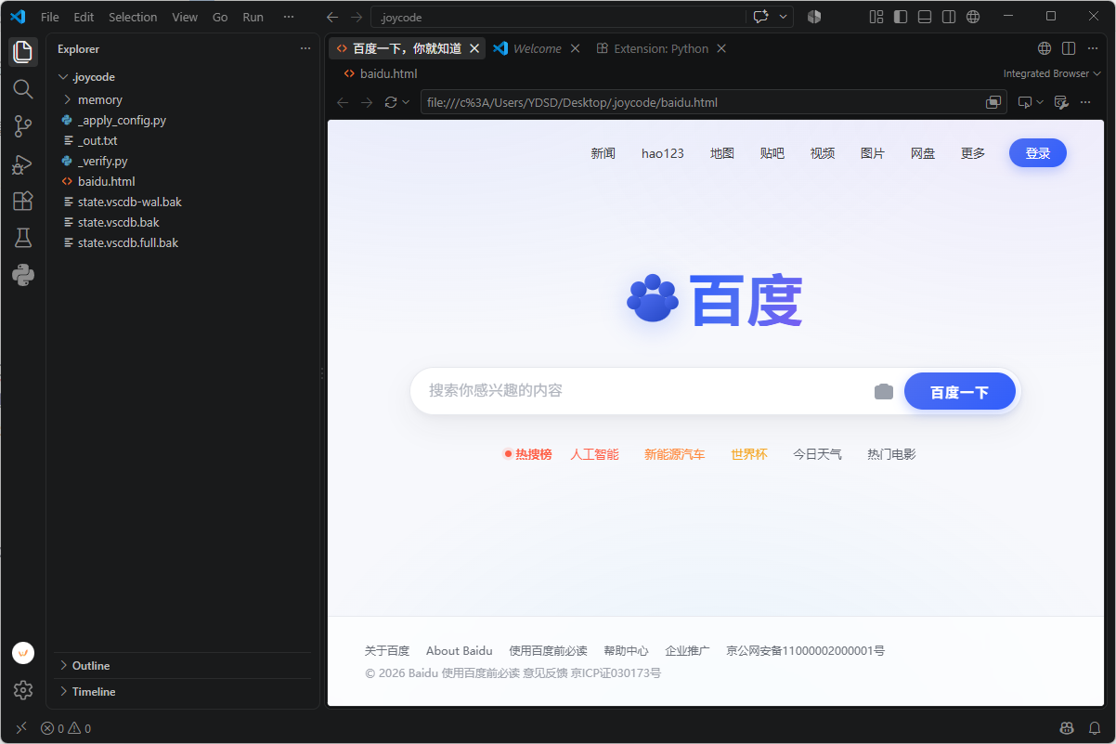Open the Run menu
1116x744 pixels.
(x=253, y=17)
